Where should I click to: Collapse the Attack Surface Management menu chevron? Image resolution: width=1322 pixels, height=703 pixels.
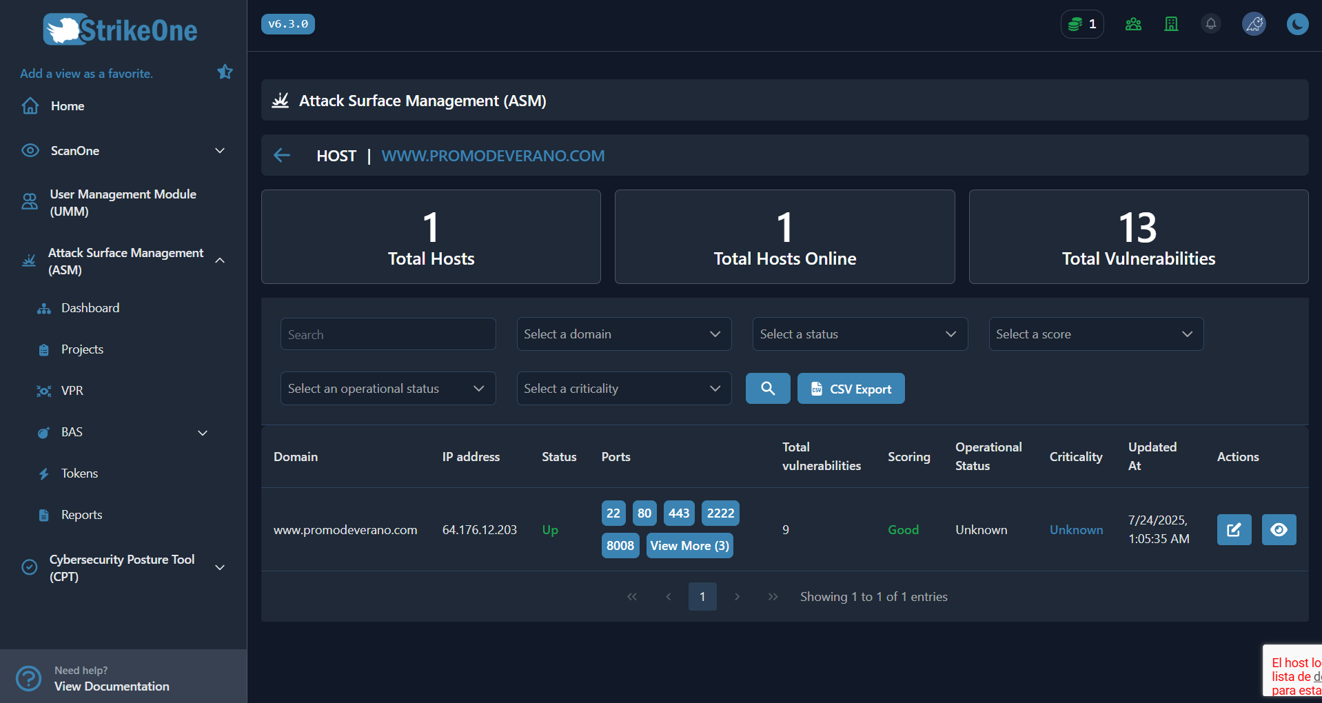tap(220, 261)
